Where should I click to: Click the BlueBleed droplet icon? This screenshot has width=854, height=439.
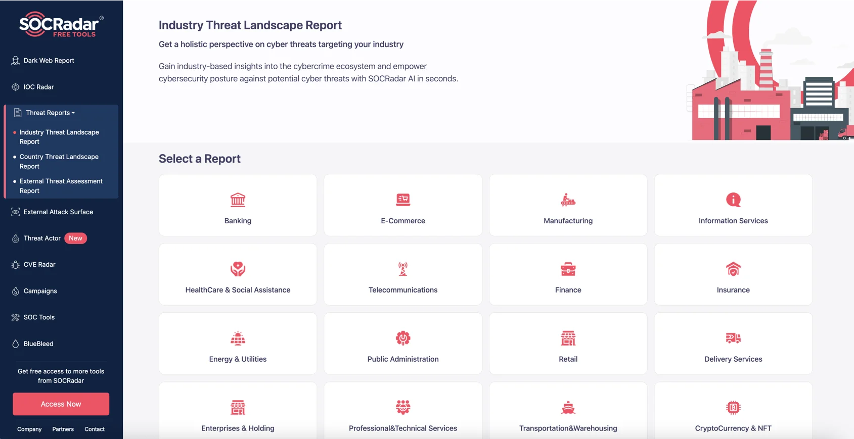pos(16,344)
